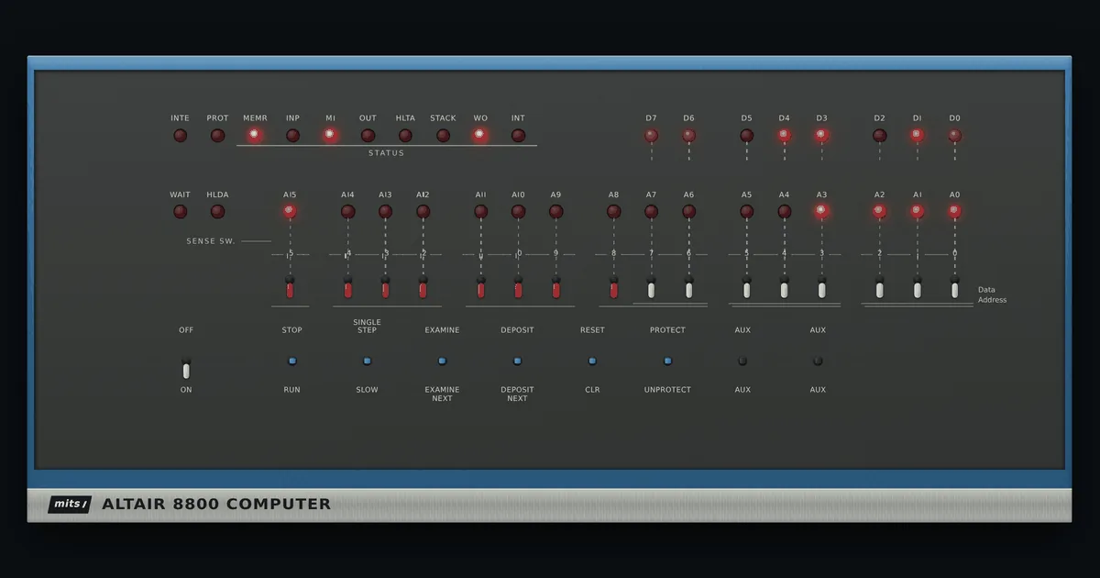Click the lit MEMR status LED

point(255,135)
